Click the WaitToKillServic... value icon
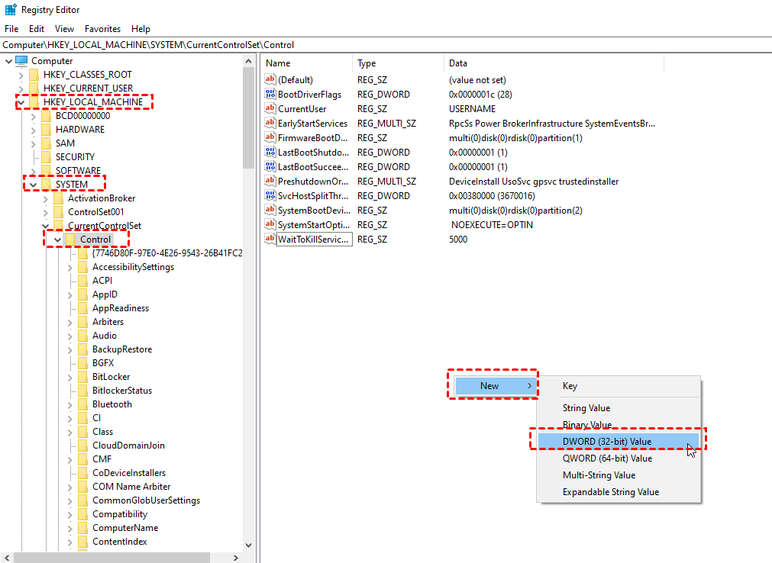Screen dimensions: 772x563 click(x=270, y=239)
